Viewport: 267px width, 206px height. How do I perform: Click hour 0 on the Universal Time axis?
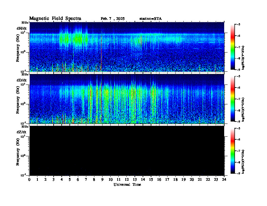(29, 180)
